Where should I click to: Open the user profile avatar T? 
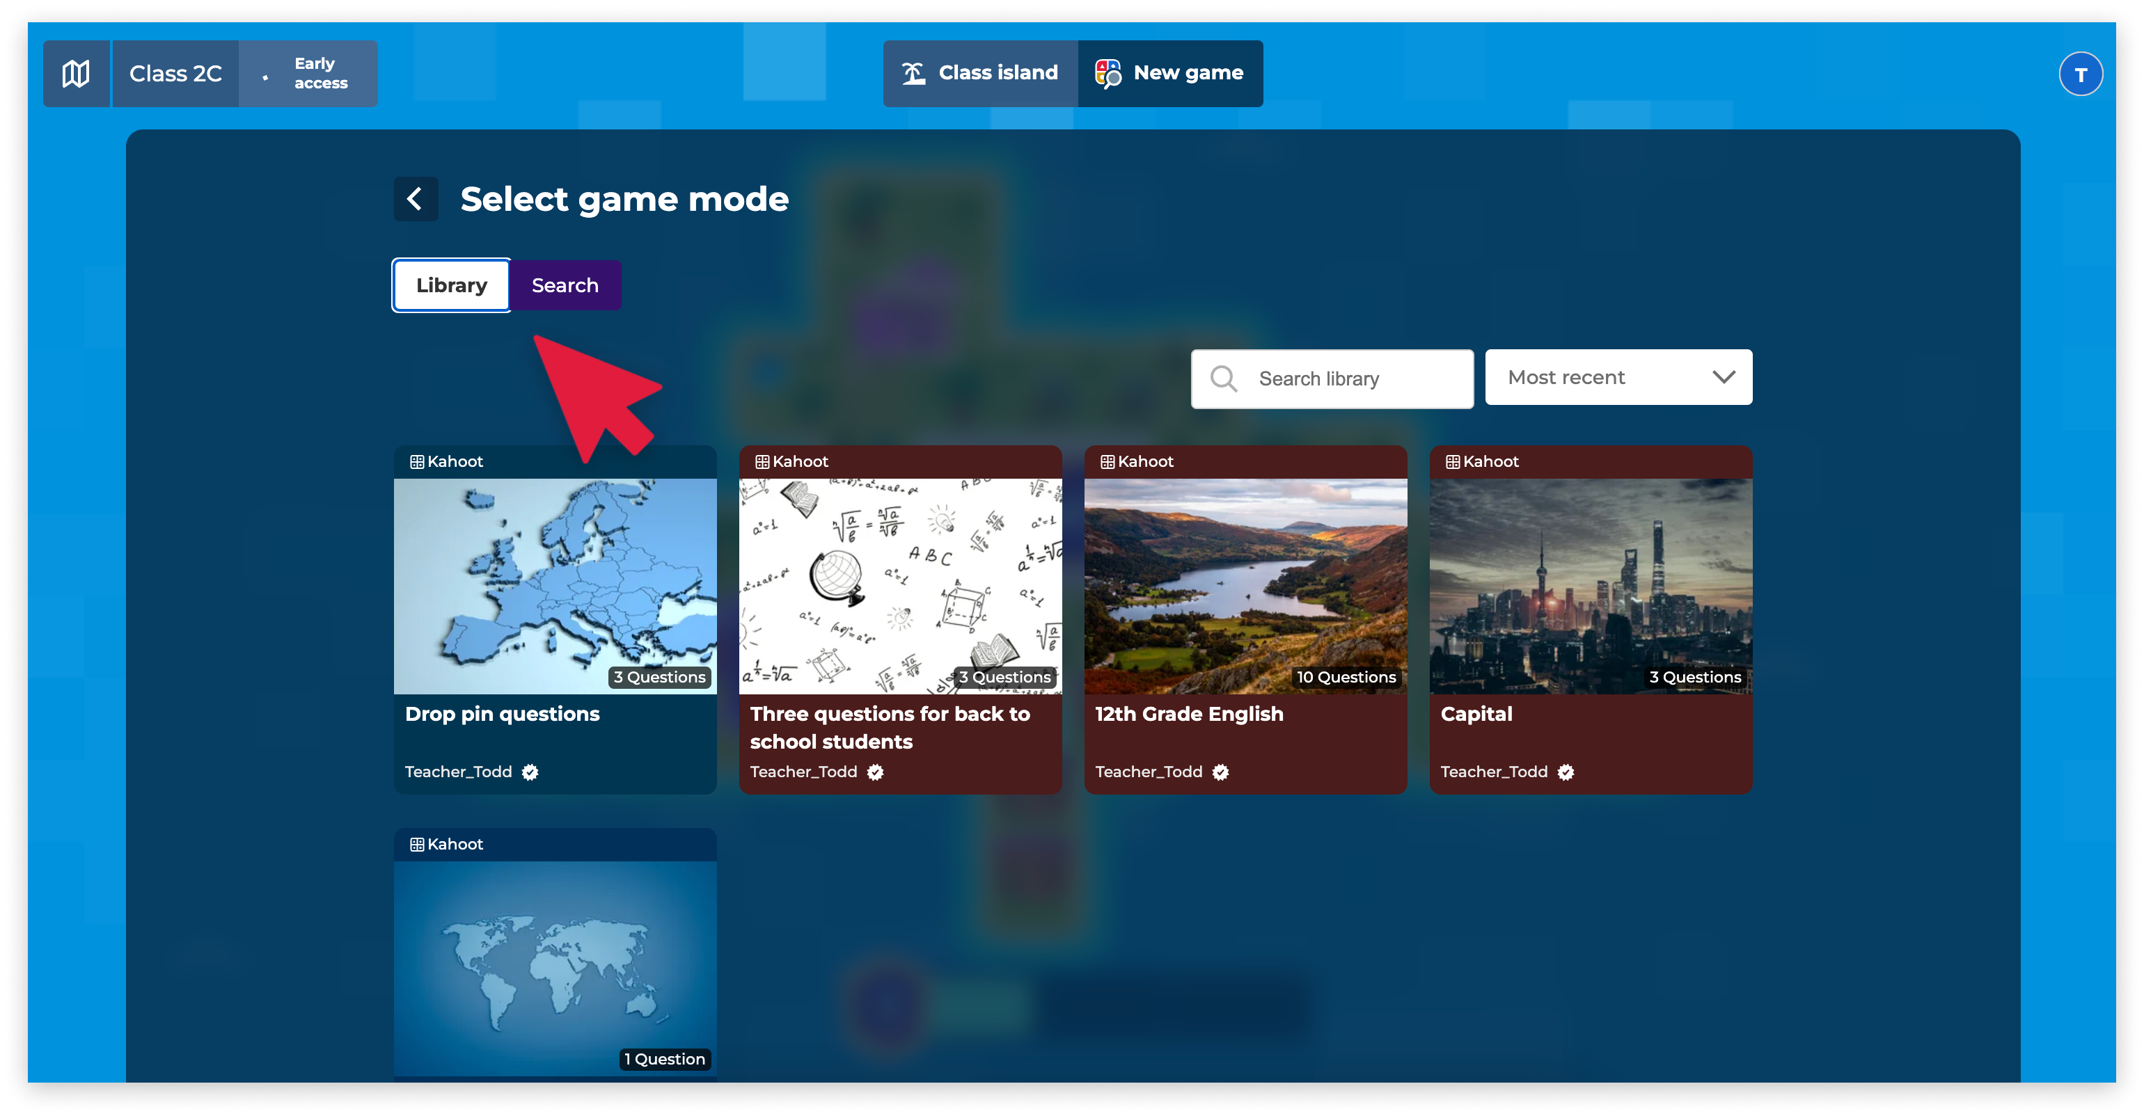(x=2079, y=75)
